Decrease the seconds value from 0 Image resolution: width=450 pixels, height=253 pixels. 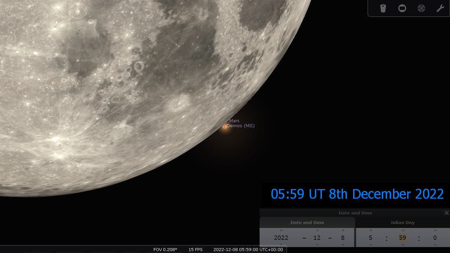435,244
